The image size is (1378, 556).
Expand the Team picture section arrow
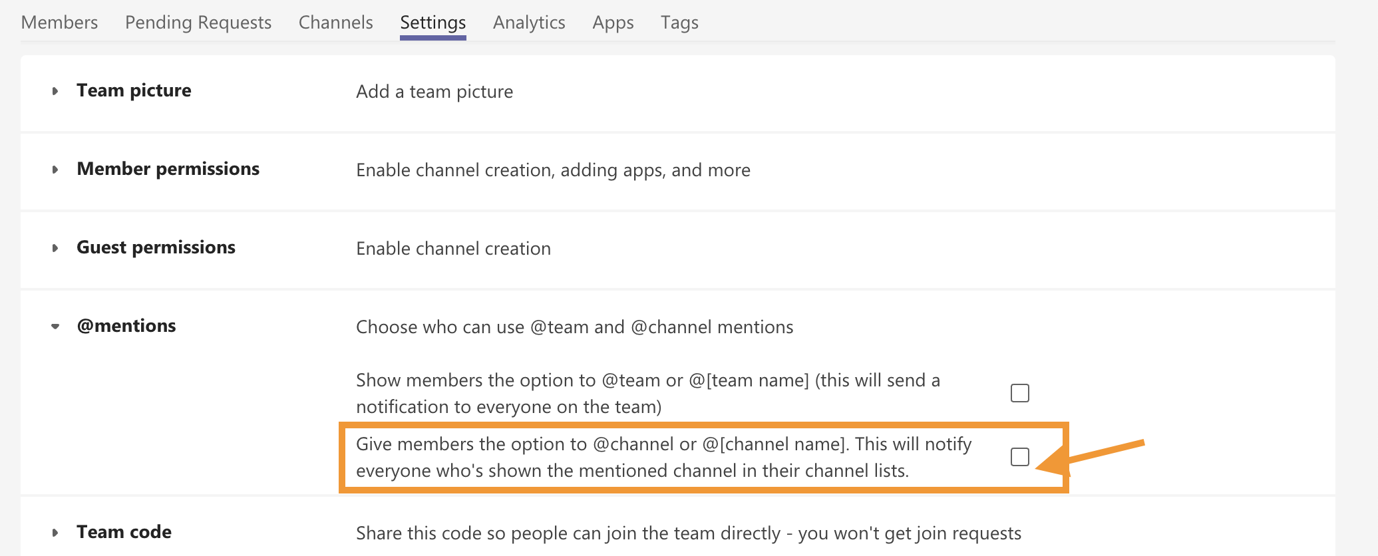tap(55, 91)
